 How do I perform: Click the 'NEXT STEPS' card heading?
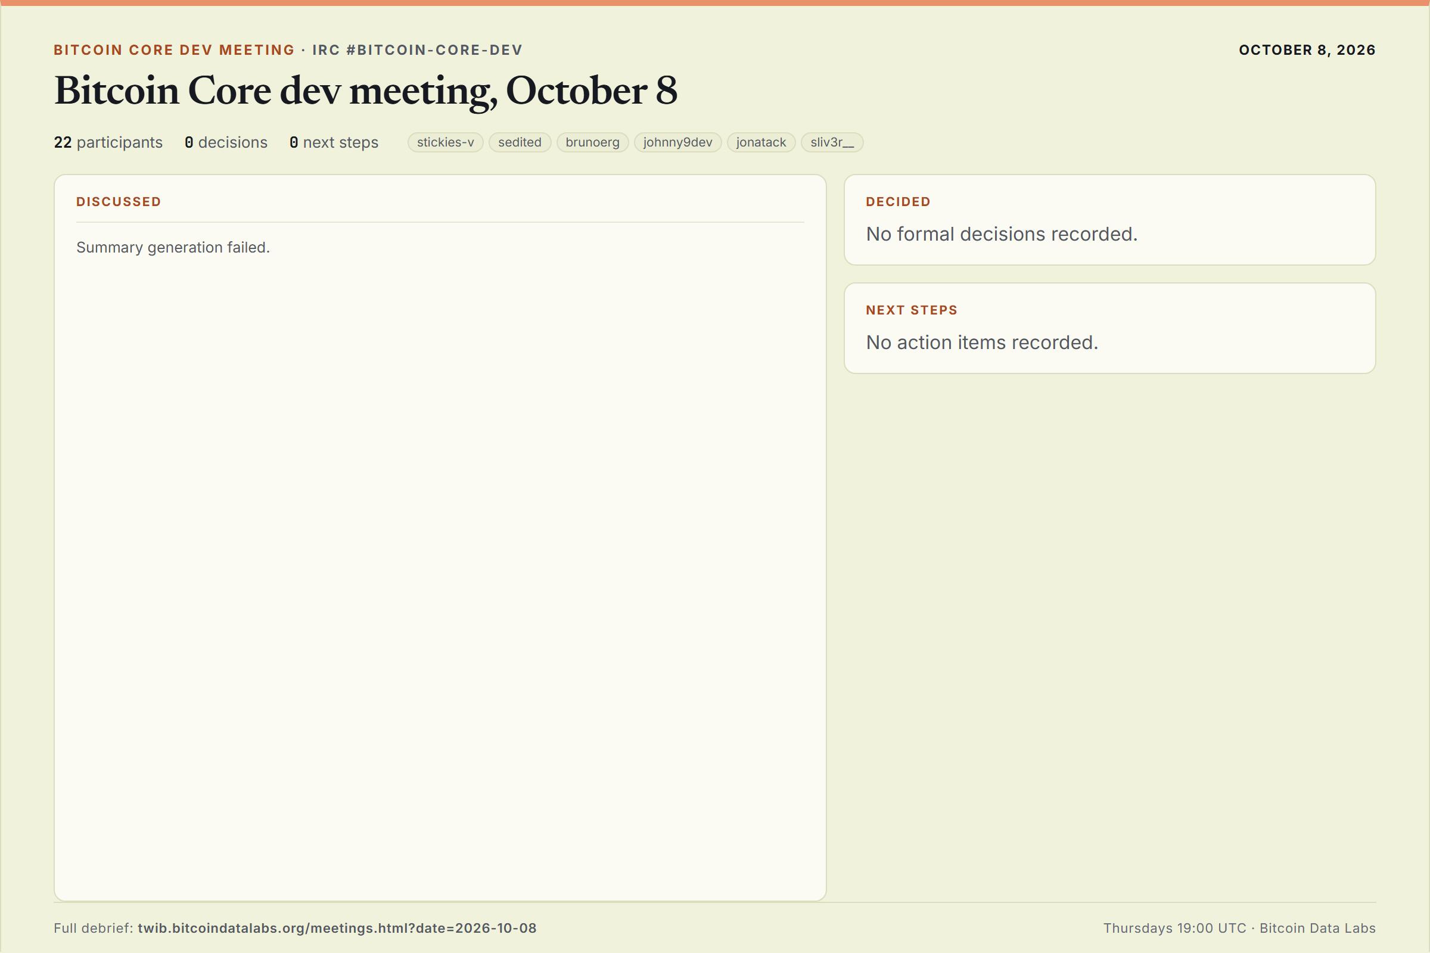coord(912,310)
